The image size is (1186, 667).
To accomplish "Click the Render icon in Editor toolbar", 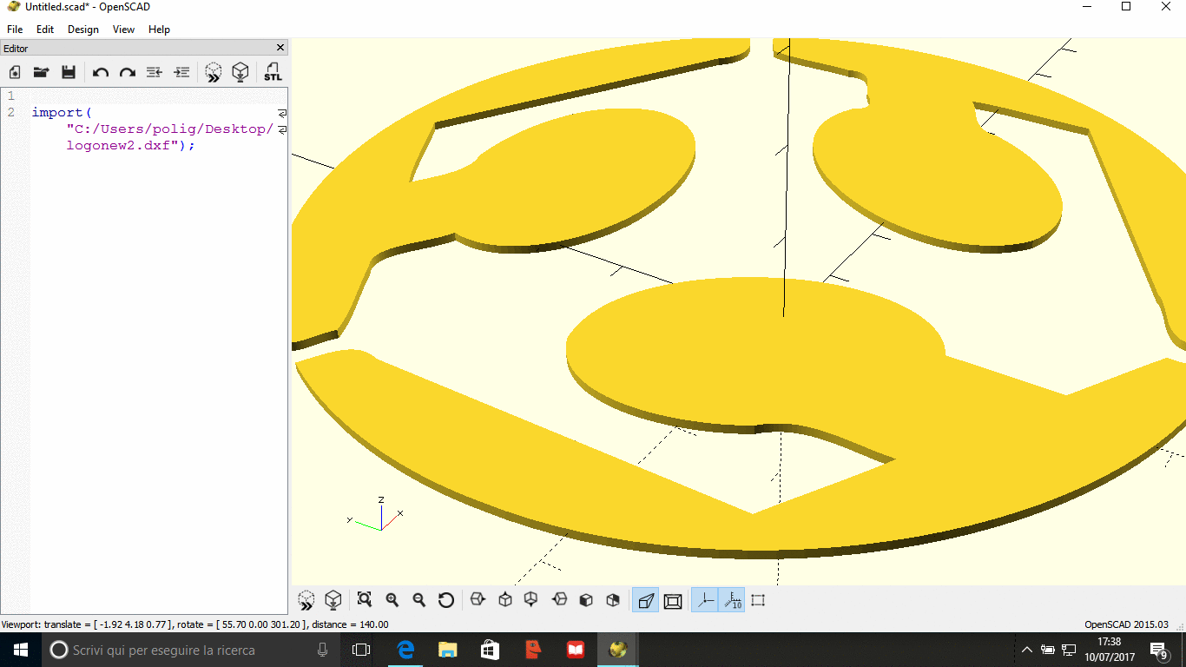I will (240, 72).
